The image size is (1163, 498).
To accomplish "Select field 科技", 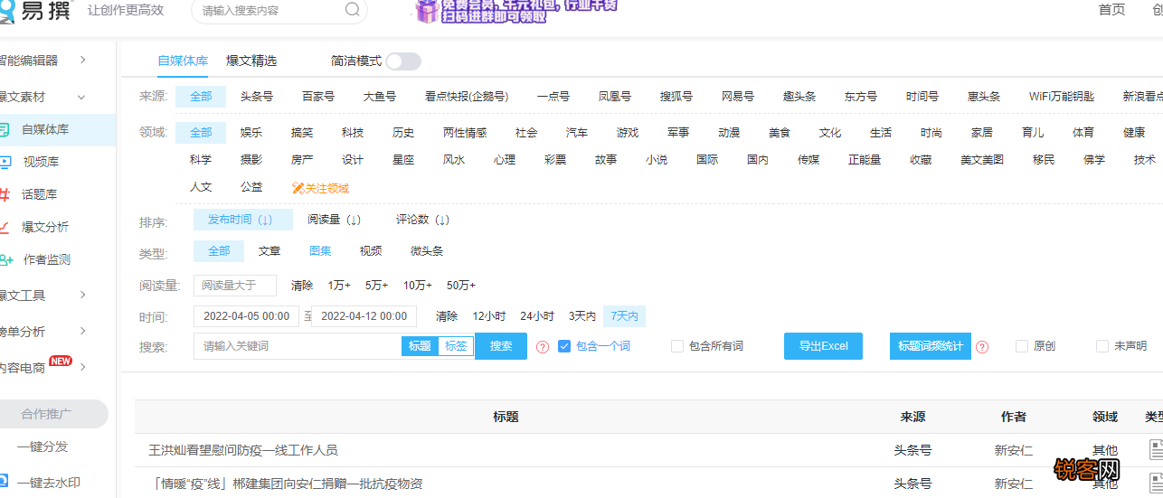I will pos(353,133).
